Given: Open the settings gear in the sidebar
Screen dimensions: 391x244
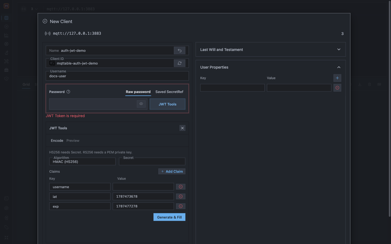Looking at the screenshot, I should pyautogui.click(x=6, y=208).
